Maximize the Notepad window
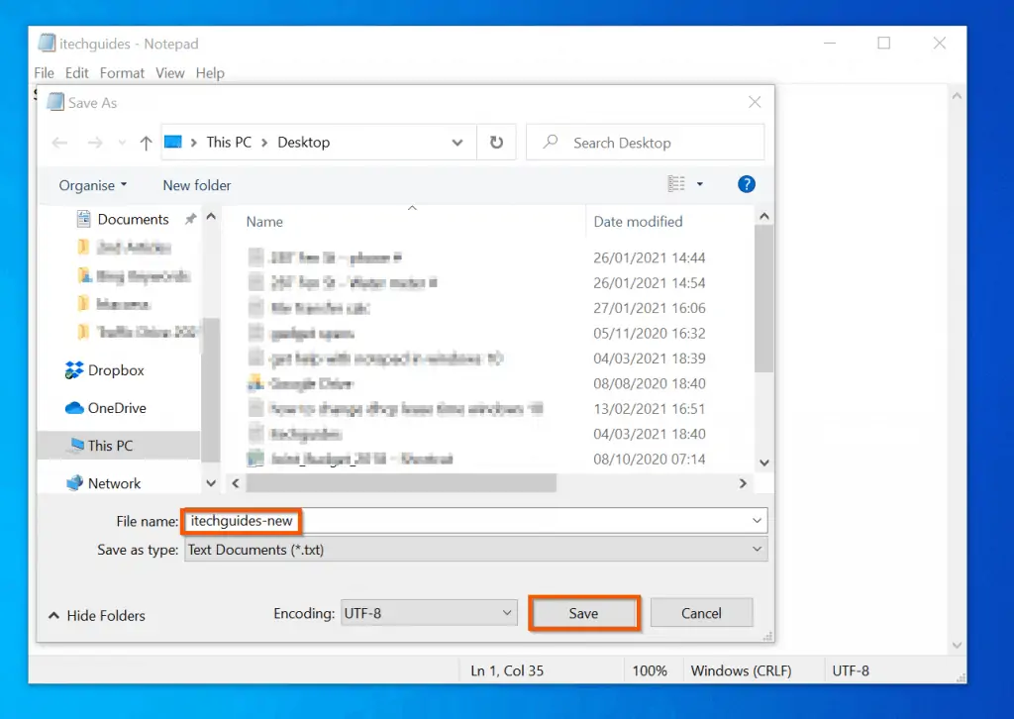 [884, 43]
